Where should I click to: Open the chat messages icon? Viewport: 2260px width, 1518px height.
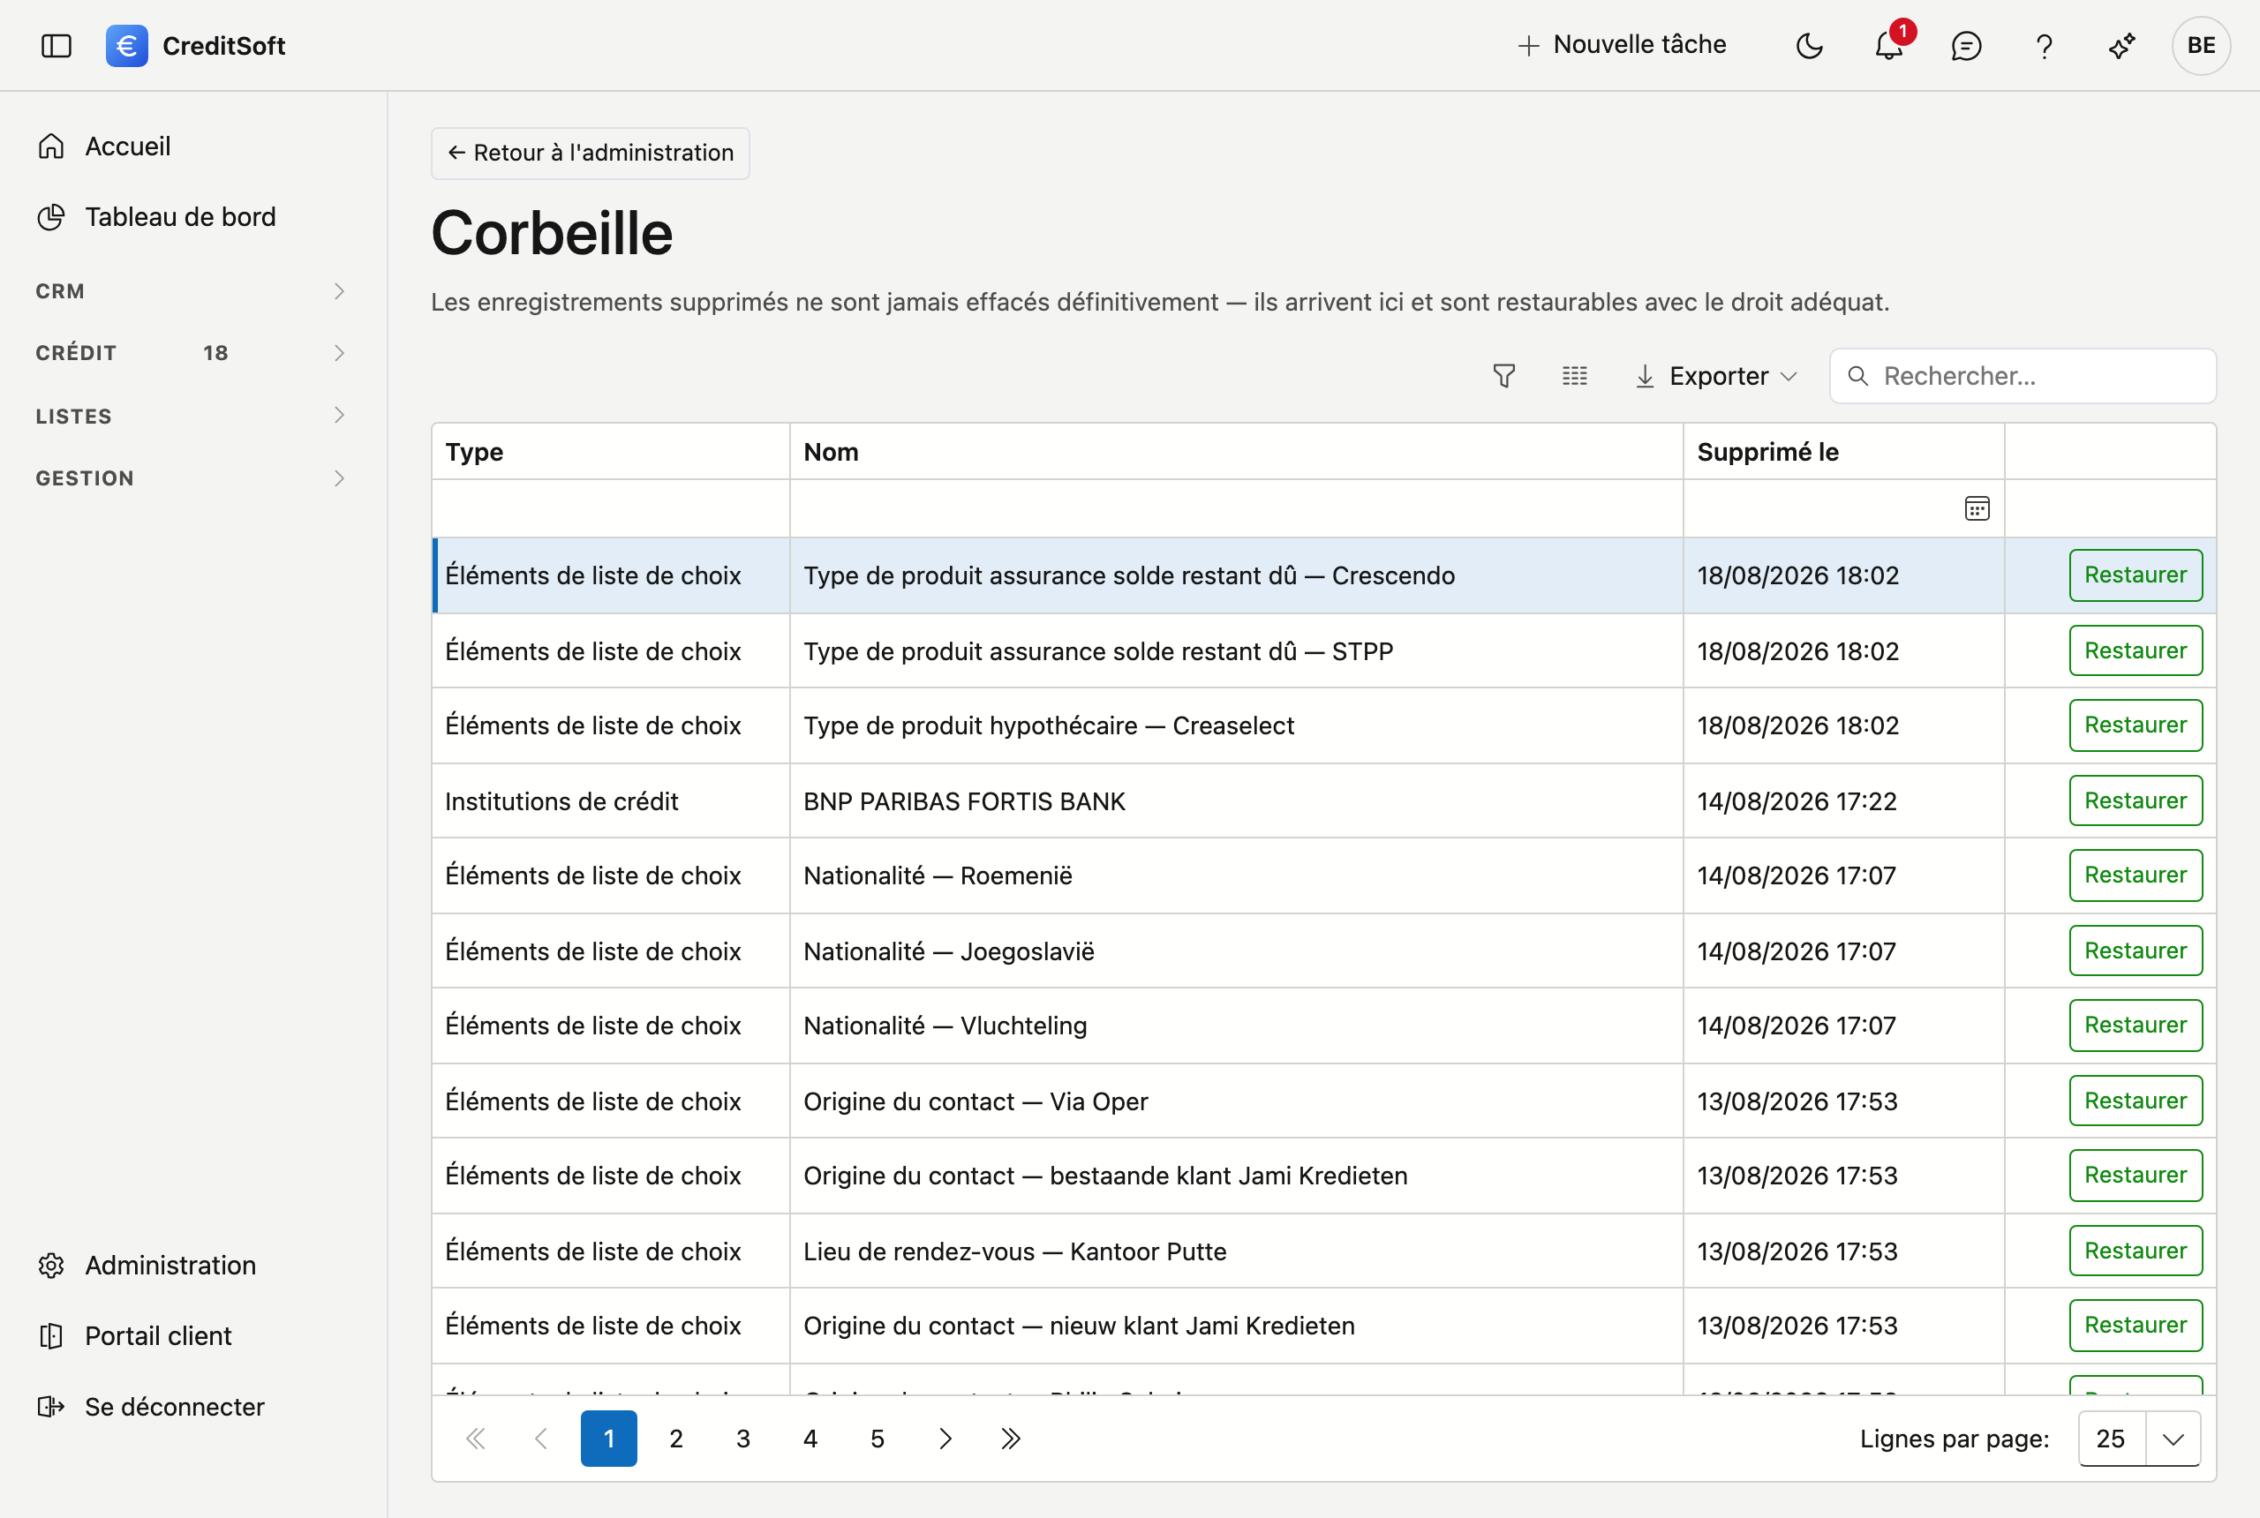pyautogui.click(x=1966, y=46)
